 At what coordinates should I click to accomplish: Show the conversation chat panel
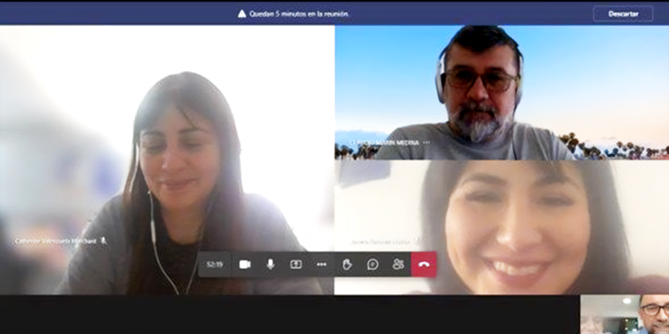tap(373, 264)
